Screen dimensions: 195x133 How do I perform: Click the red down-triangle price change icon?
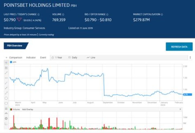[19, 19]
